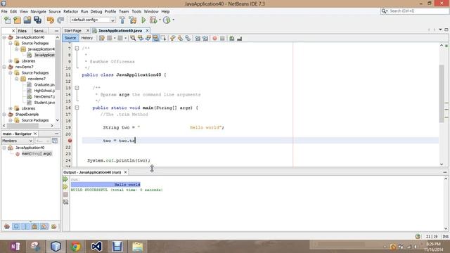
Task: Click the Projects panel horizontal scrollbar
Action: (22, 126)
